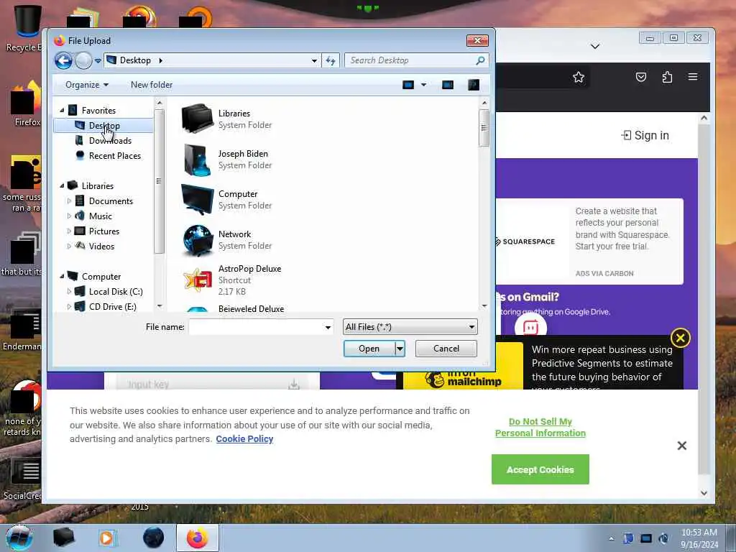Click Accept Cookies
This screenshot has height=552, width=736.
pyautogui.click(x=540, y=469)
